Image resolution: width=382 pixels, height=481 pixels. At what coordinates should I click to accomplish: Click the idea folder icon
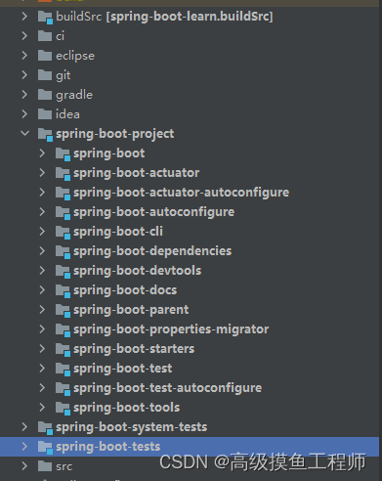point(45,114)
